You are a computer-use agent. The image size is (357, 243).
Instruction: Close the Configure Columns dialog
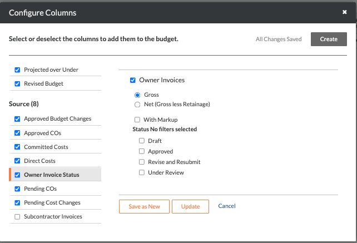[x=345, y=12]
